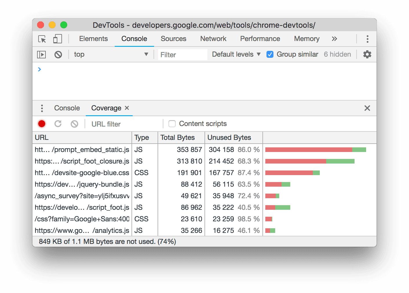Open the drawer options kebab menu
409x293 pixels.
coord(42,108)
